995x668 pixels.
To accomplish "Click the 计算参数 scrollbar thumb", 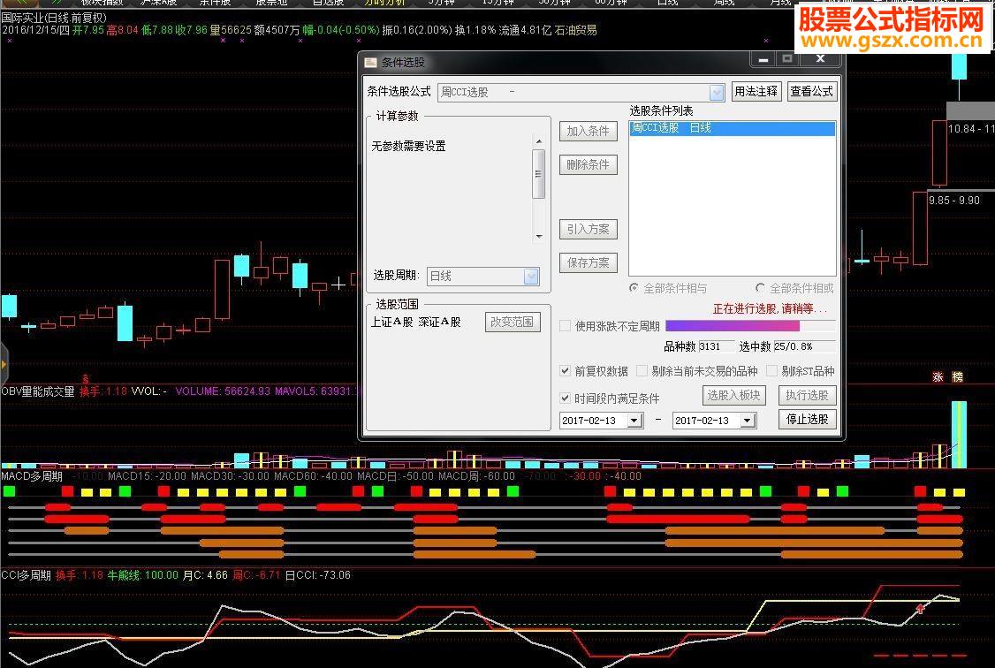I will (539, 174).
